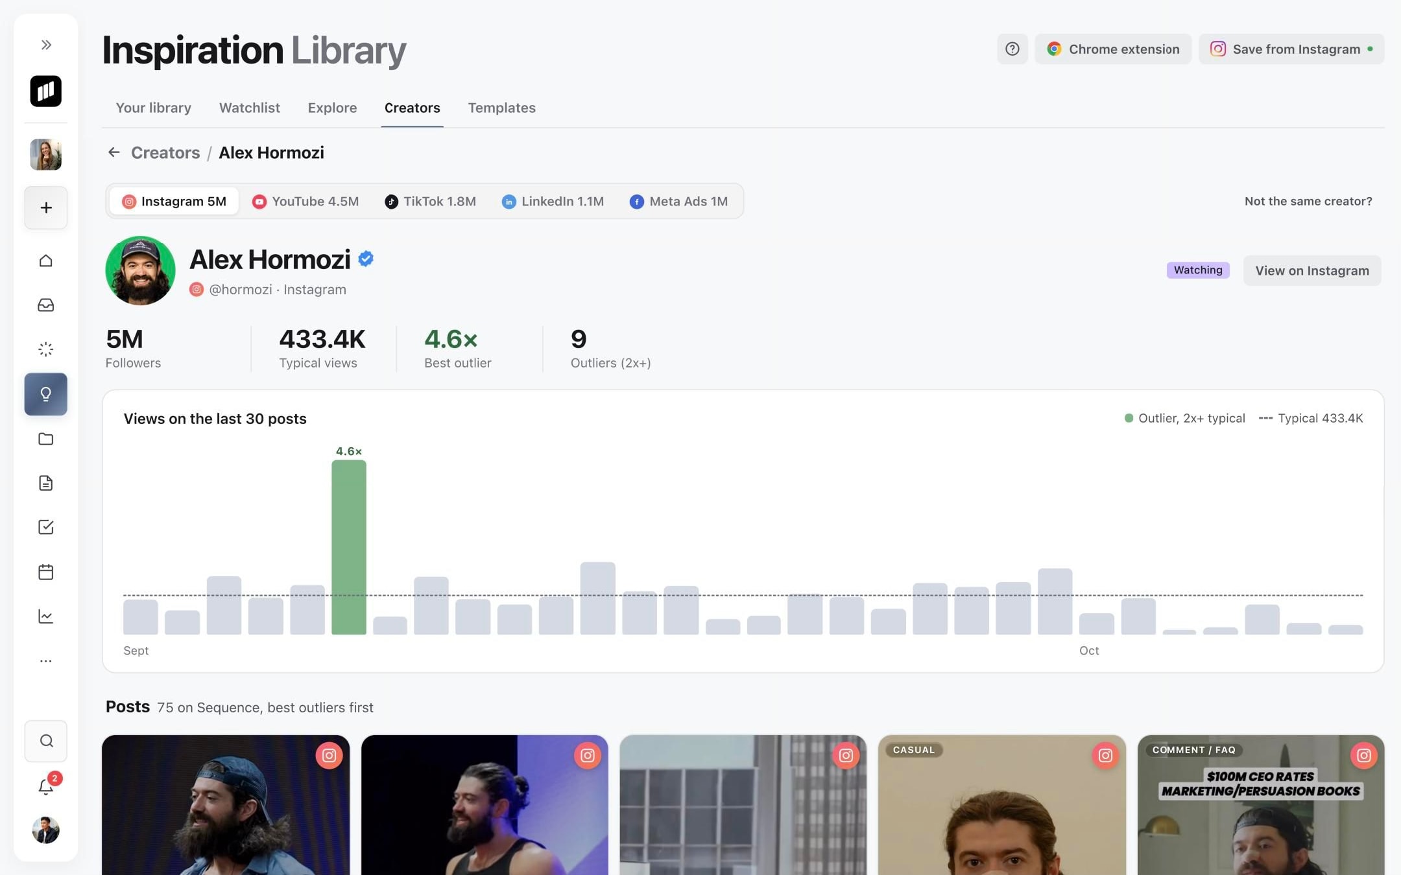Viewport: 1401px width, 875px height.
Task: Open the Sequence app logo
Action: click(x=46, y=91)
